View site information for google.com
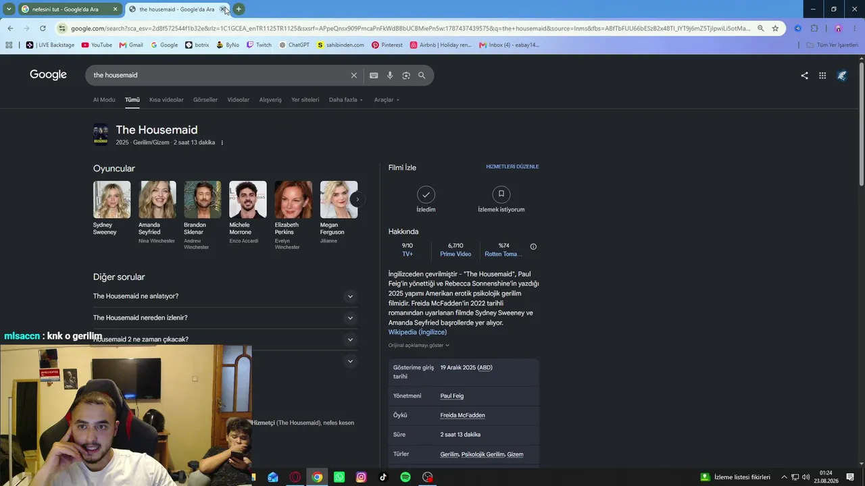865x486 pixels. (x=62, y=28)
